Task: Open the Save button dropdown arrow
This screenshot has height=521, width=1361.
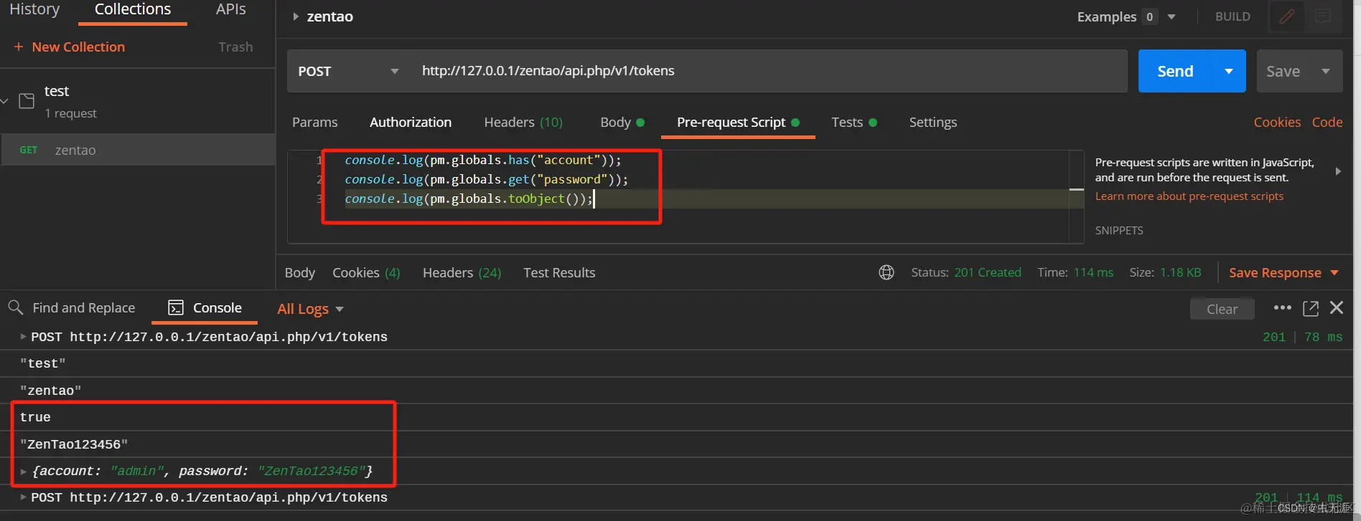Action: 1326,71
